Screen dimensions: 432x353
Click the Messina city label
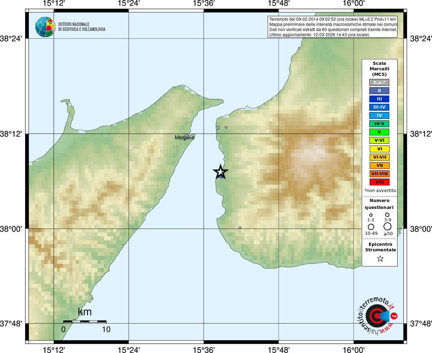pyautogui.click(x=185, y=138)
